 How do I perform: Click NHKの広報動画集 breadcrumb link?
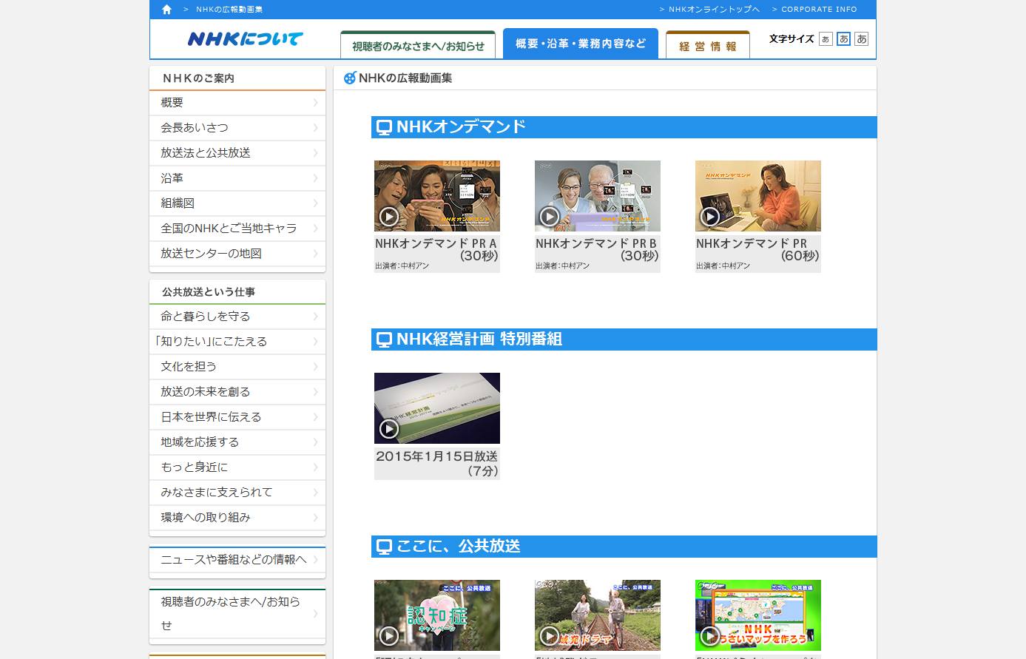[229, 10]
